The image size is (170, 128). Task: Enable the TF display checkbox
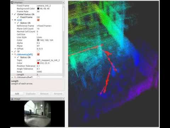(x=38, y=52)
